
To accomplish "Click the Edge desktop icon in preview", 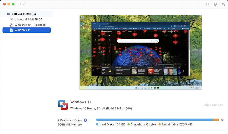I will tap(82, 24).
